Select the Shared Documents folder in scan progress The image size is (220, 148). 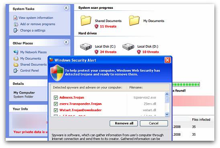pyautogui.click(x=86, y=20)
